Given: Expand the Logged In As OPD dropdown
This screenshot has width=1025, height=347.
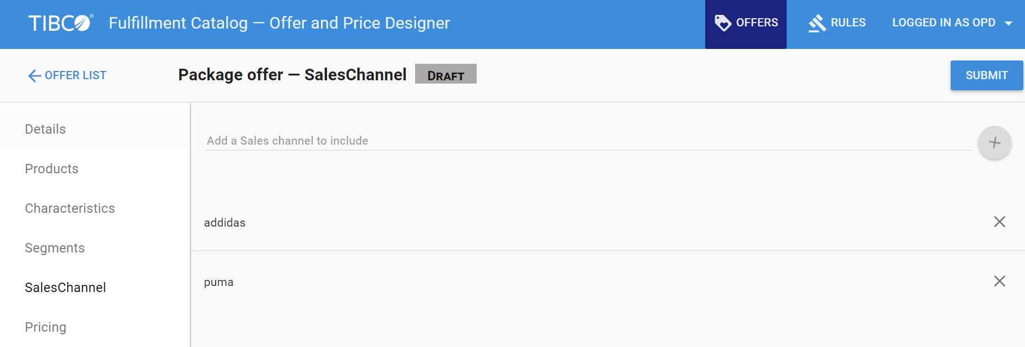Looking at the screenshot, I should click(x=1008, y=23).
